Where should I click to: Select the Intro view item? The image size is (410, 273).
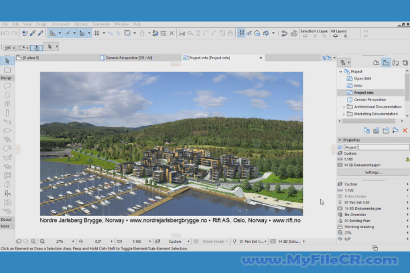point(358,85)
